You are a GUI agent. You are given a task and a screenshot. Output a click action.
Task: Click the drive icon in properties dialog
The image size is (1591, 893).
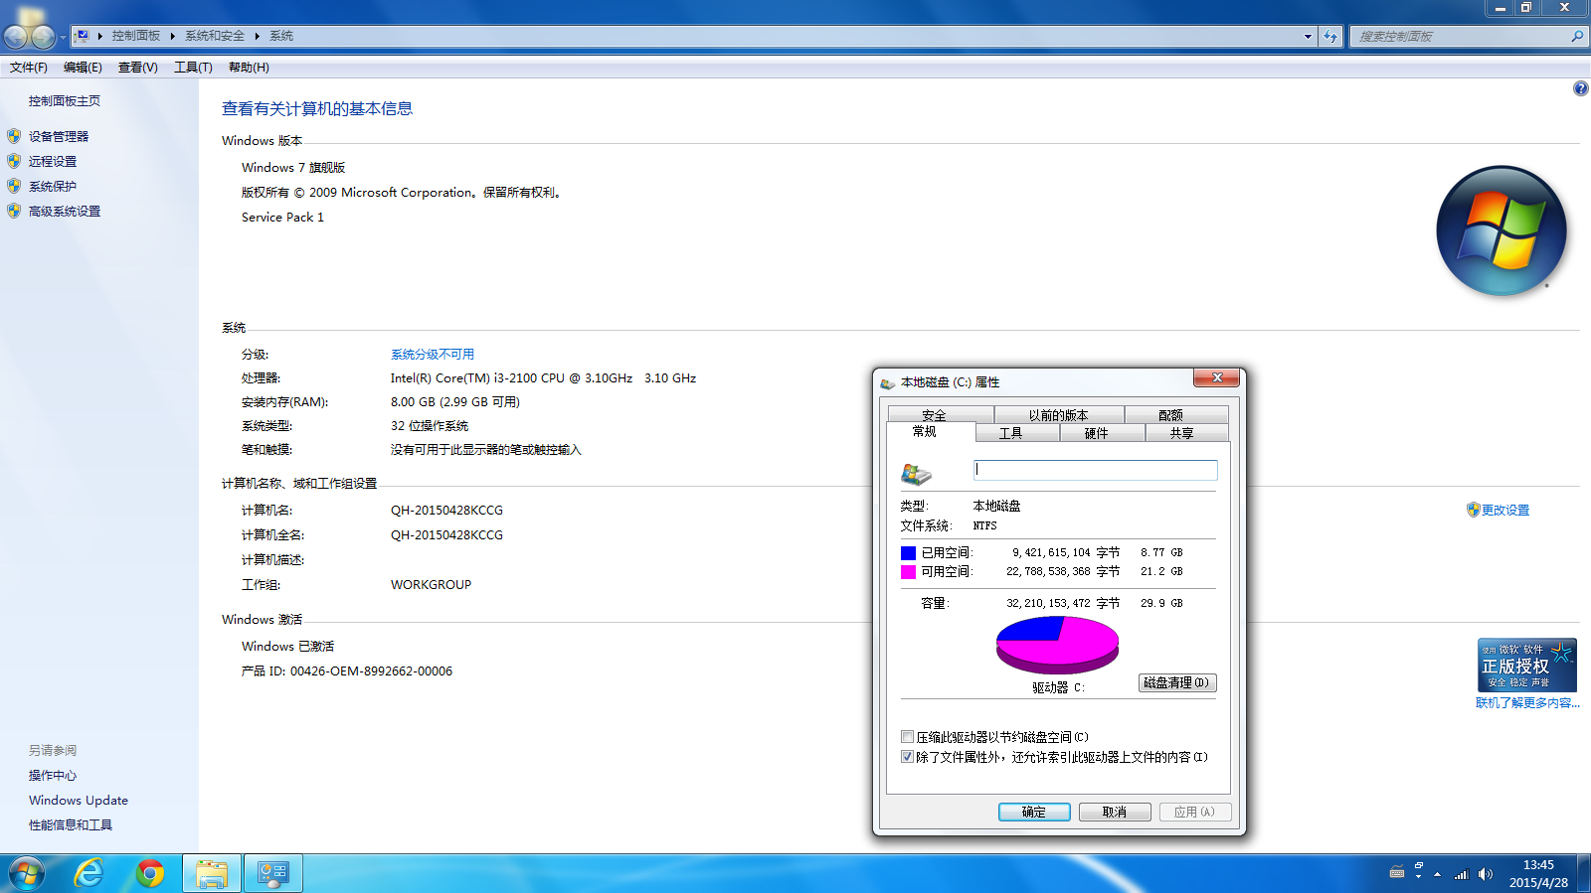(x=916, y=473)
